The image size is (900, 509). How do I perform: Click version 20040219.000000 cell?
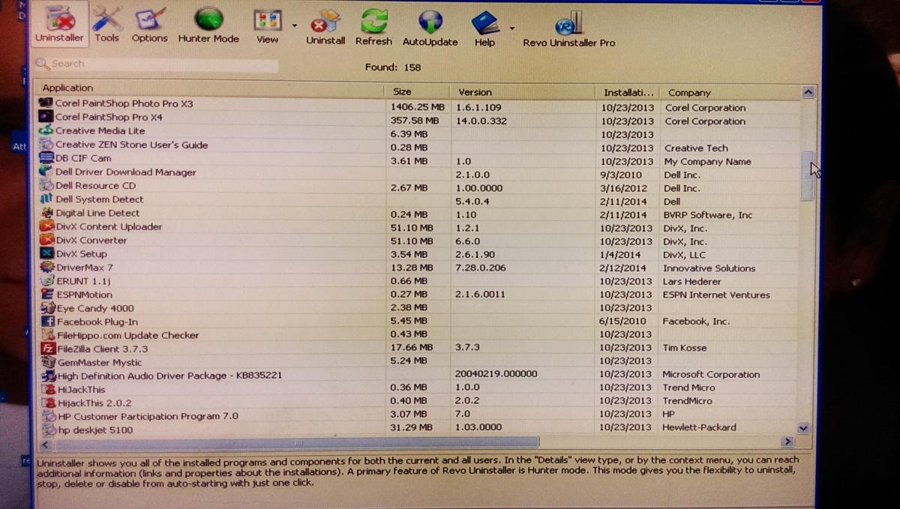click(x=496, y=373)
